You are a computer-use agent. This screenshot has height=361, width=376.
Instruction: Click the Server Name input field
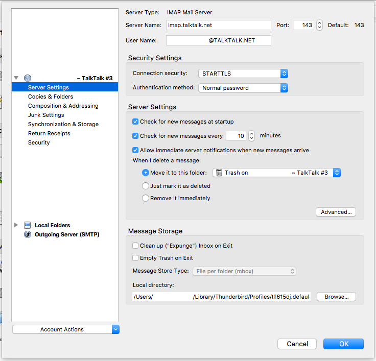[x=218, y=25]
